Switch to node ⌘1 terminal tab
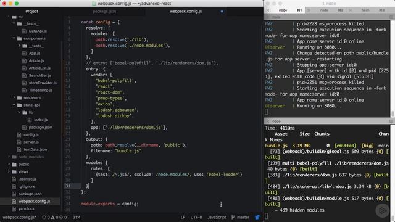Viewport: 395px width, 222px height. tap(285, 10)
